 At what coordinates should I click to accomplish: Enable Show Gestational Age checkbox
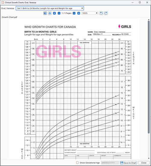tap(77, 163)
